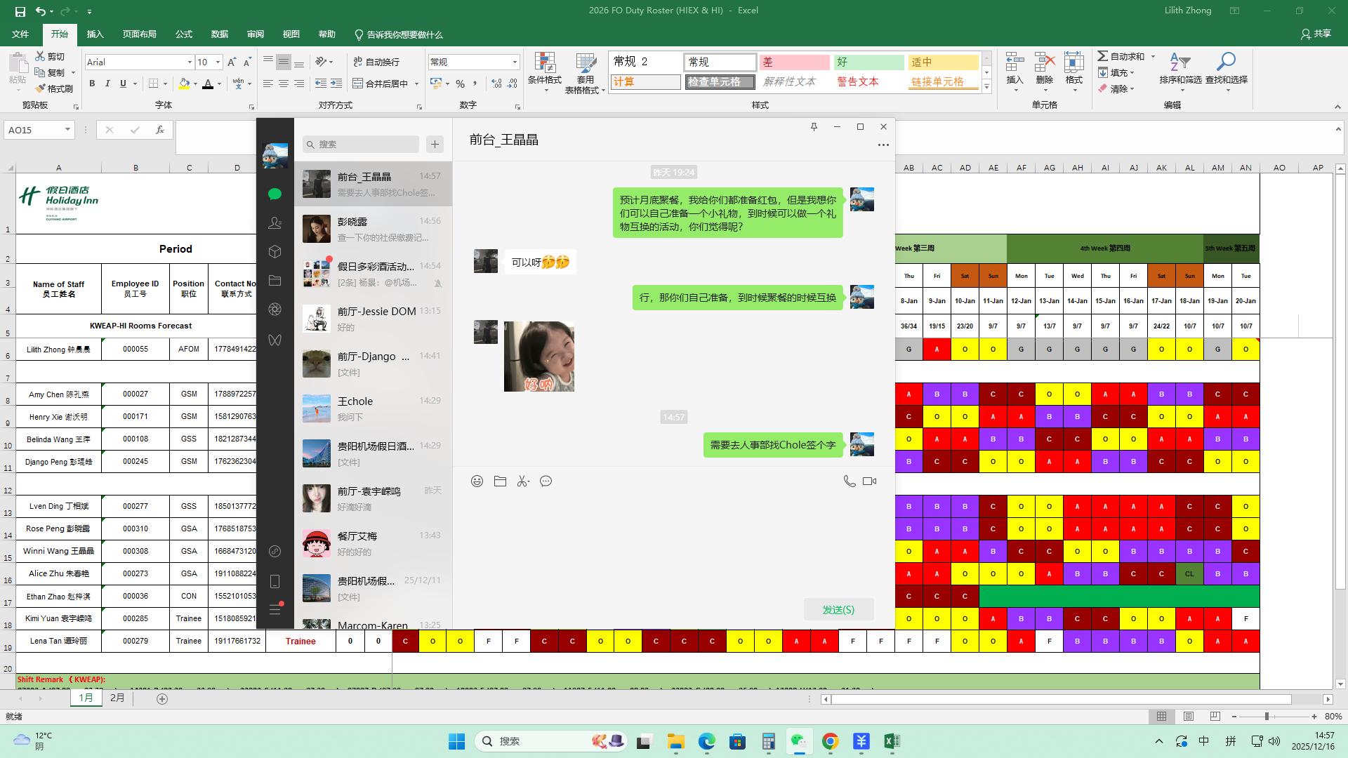Expand the number format 常规 dropdown
1348x758 pixels.
pyautogui.click(x=515, y=62)
